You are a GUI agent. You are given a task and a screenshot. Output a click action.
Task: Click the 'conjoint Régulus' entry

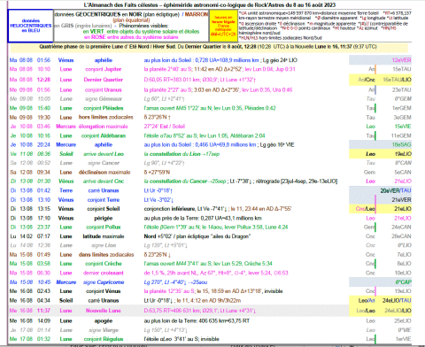click(x=104, y=339)
